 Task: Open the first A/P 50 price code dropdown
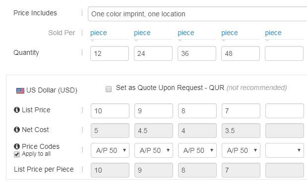110,150
